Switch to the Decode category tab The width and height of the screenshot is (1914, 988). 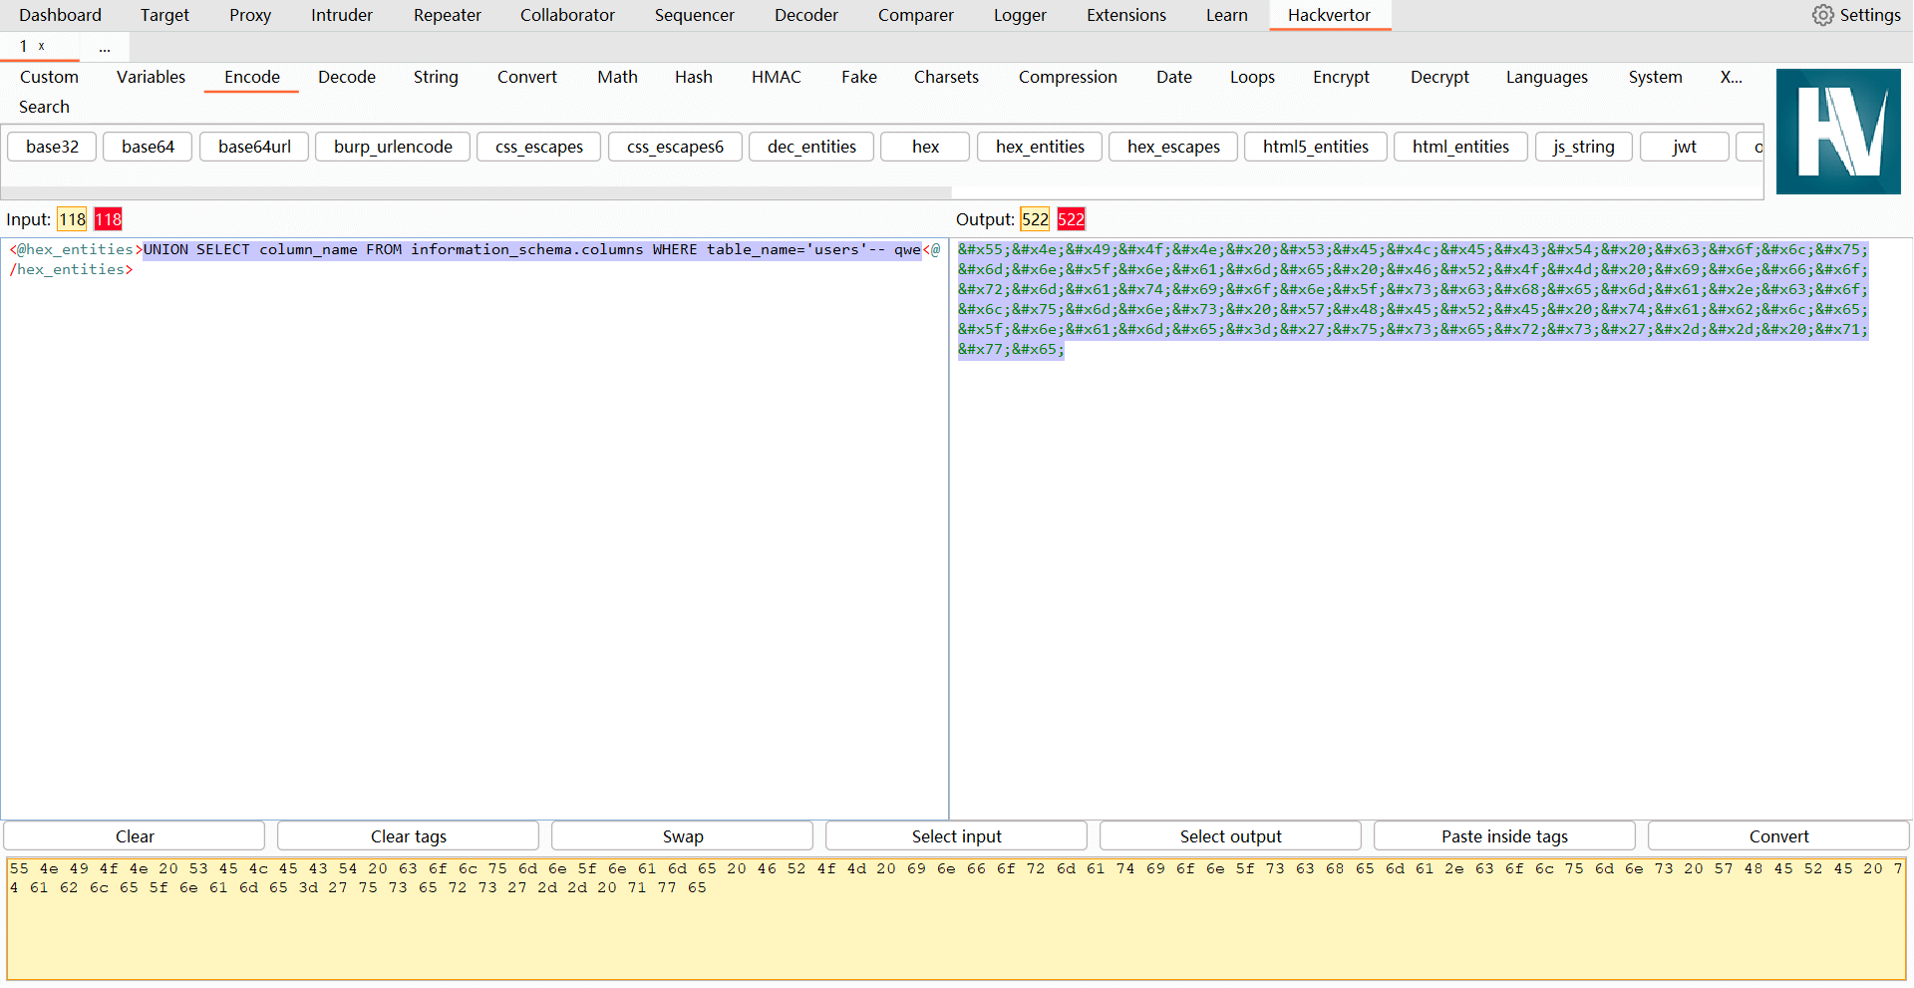click(x=346, y=77)
